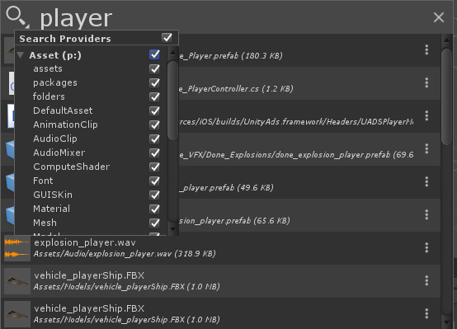Select the player.prefab (49.6 KB) path text
457x329 pixels.
[226, 187]
